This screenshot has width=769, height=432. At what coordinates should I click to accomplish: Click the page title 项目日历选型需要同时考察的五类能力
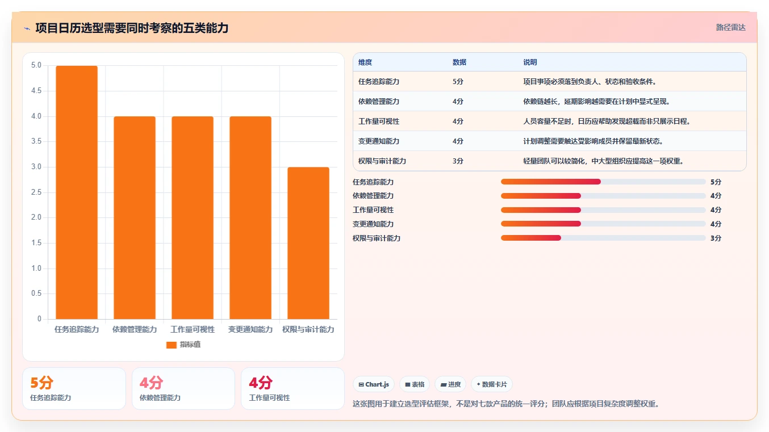(x=132, y=28)
